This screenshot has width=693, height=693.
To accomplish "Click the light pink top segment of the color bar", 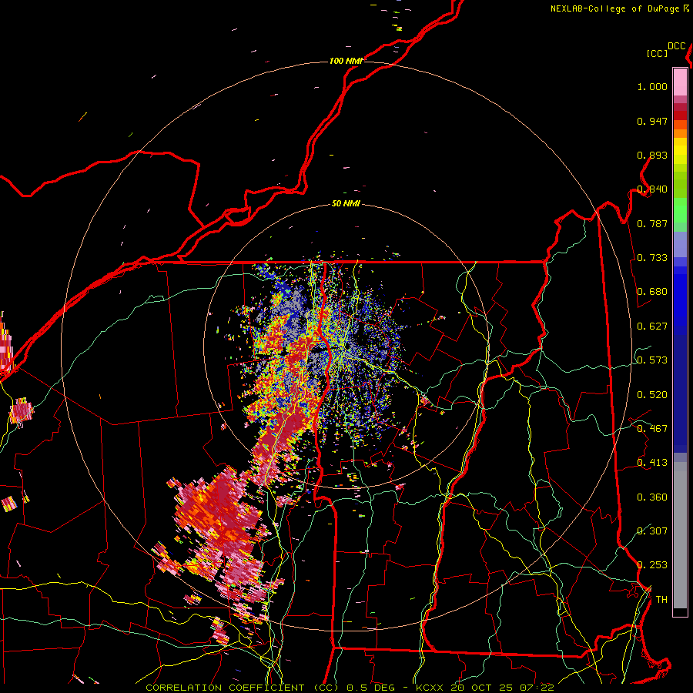I will [680, 82].
